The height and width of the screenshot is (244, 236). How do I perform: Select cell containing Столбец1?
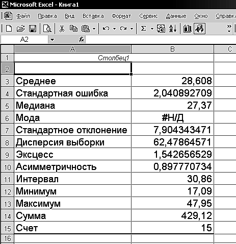pos(73,58)
